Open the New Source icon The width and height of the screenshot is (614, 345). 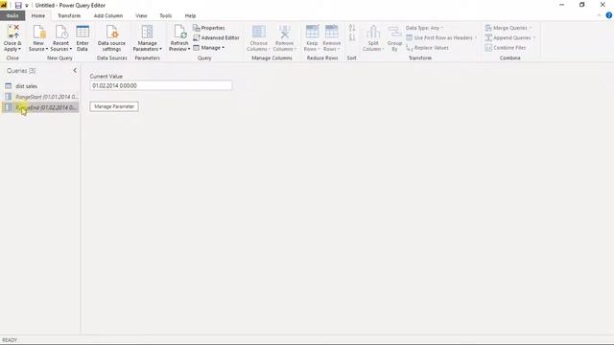click(38, 32)
